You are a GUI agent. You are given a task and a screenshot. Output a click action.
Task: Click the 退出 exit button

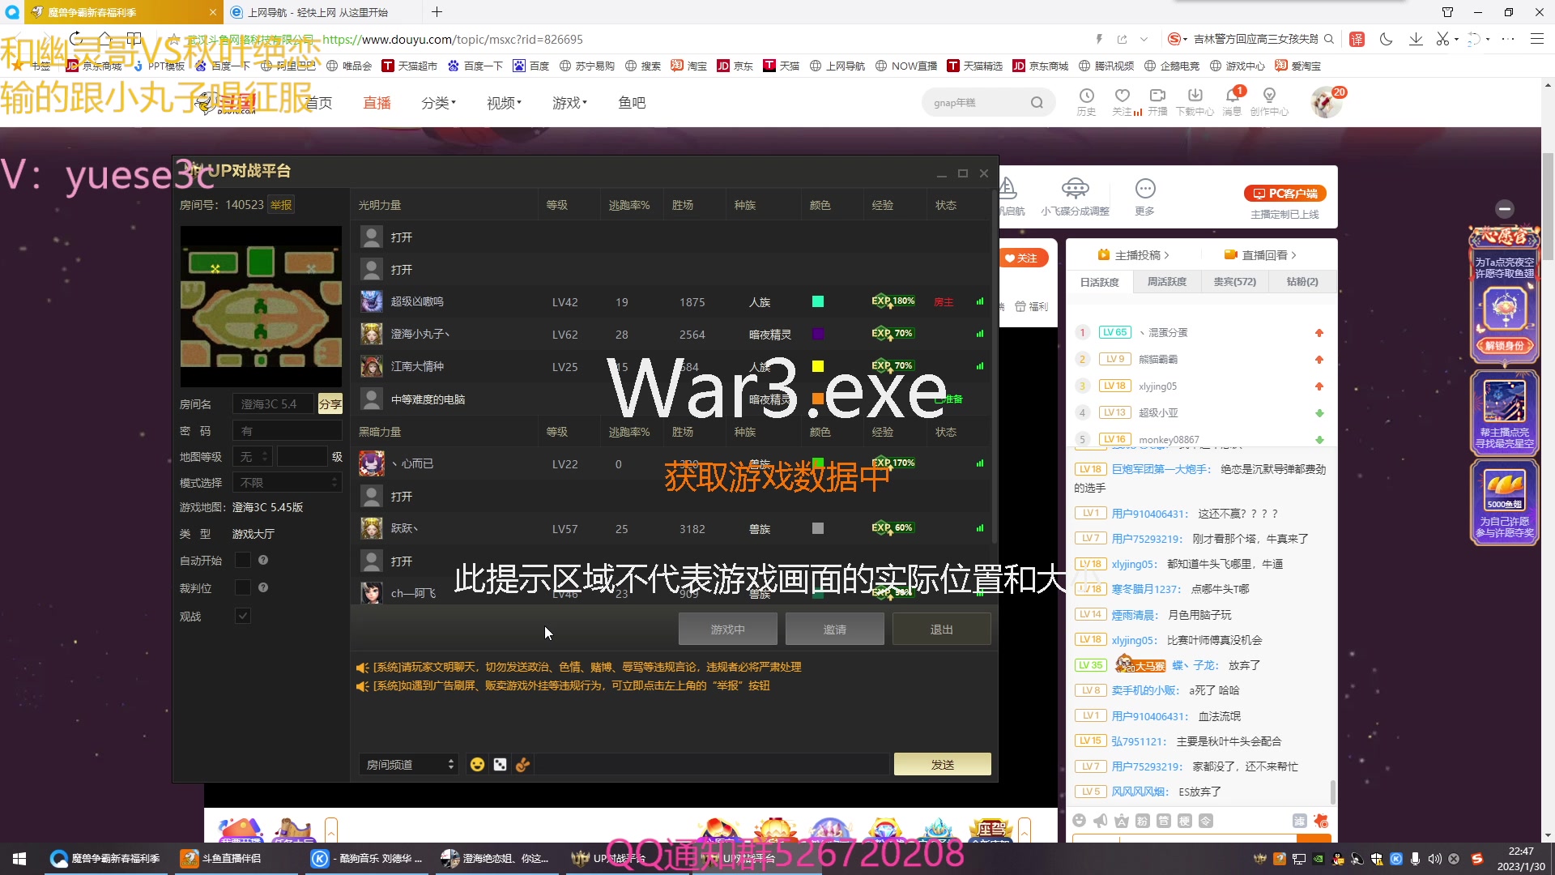tap(941, 630)
